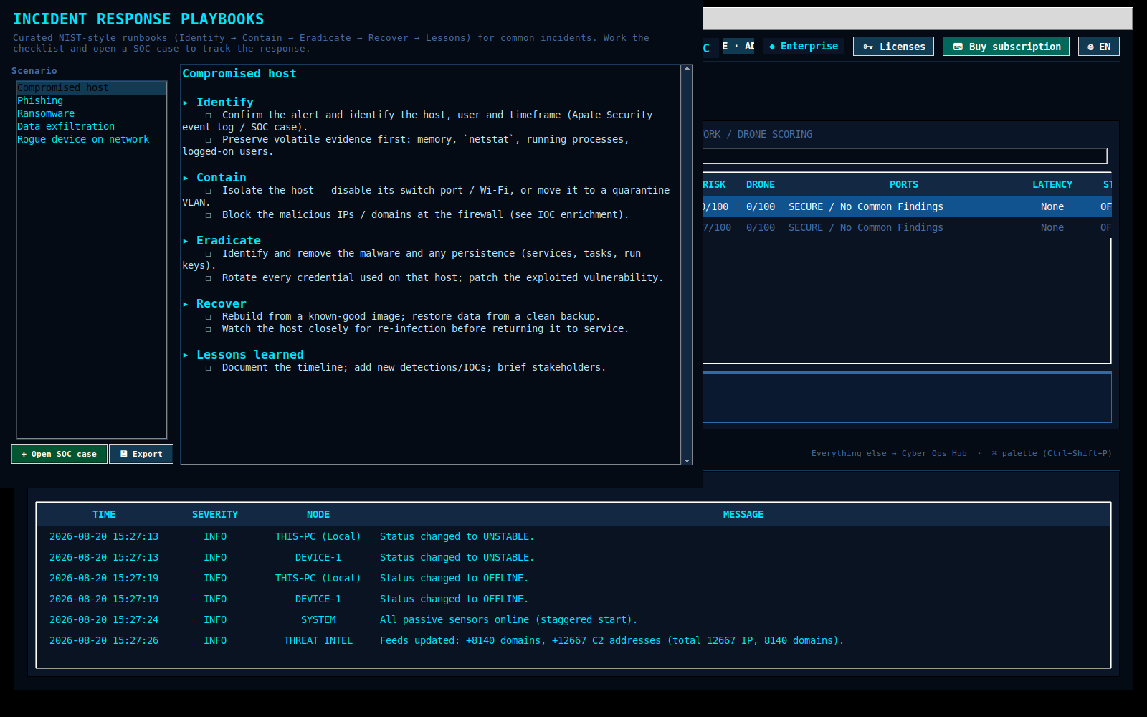
Task: Select the Compromised host scenario
Action: tap(92, 87)
